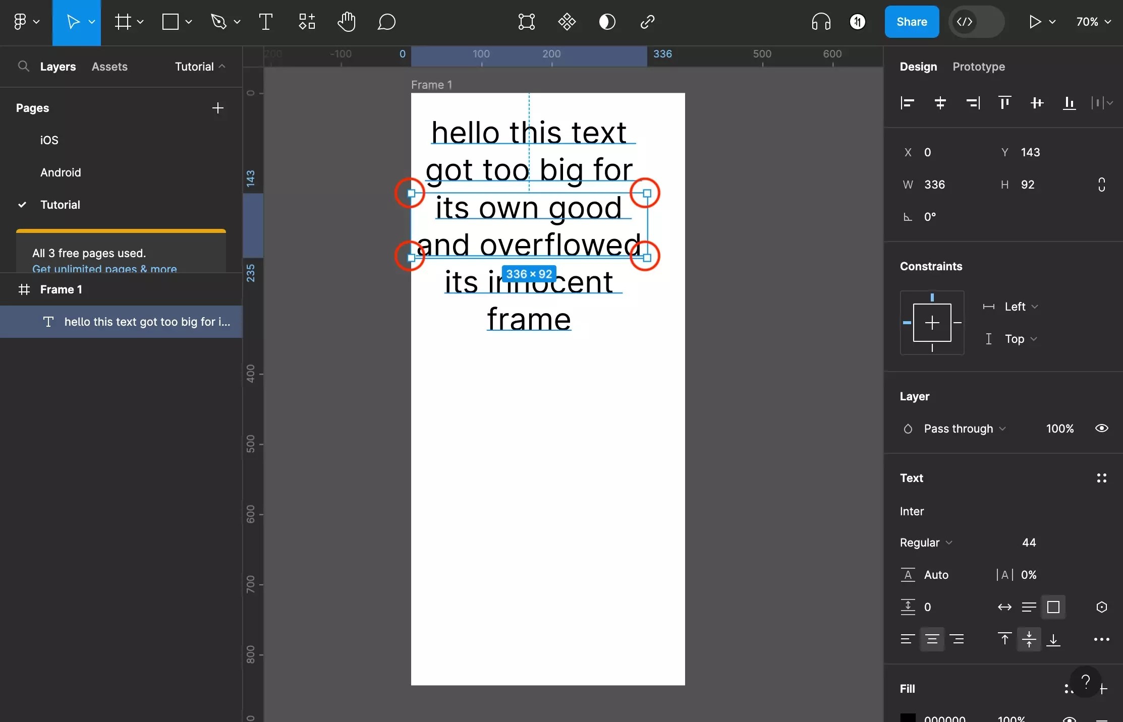Image resolution: width=1123 pixels, height=722 pixels.
Task: Select the Text tool
Action: 266,22
